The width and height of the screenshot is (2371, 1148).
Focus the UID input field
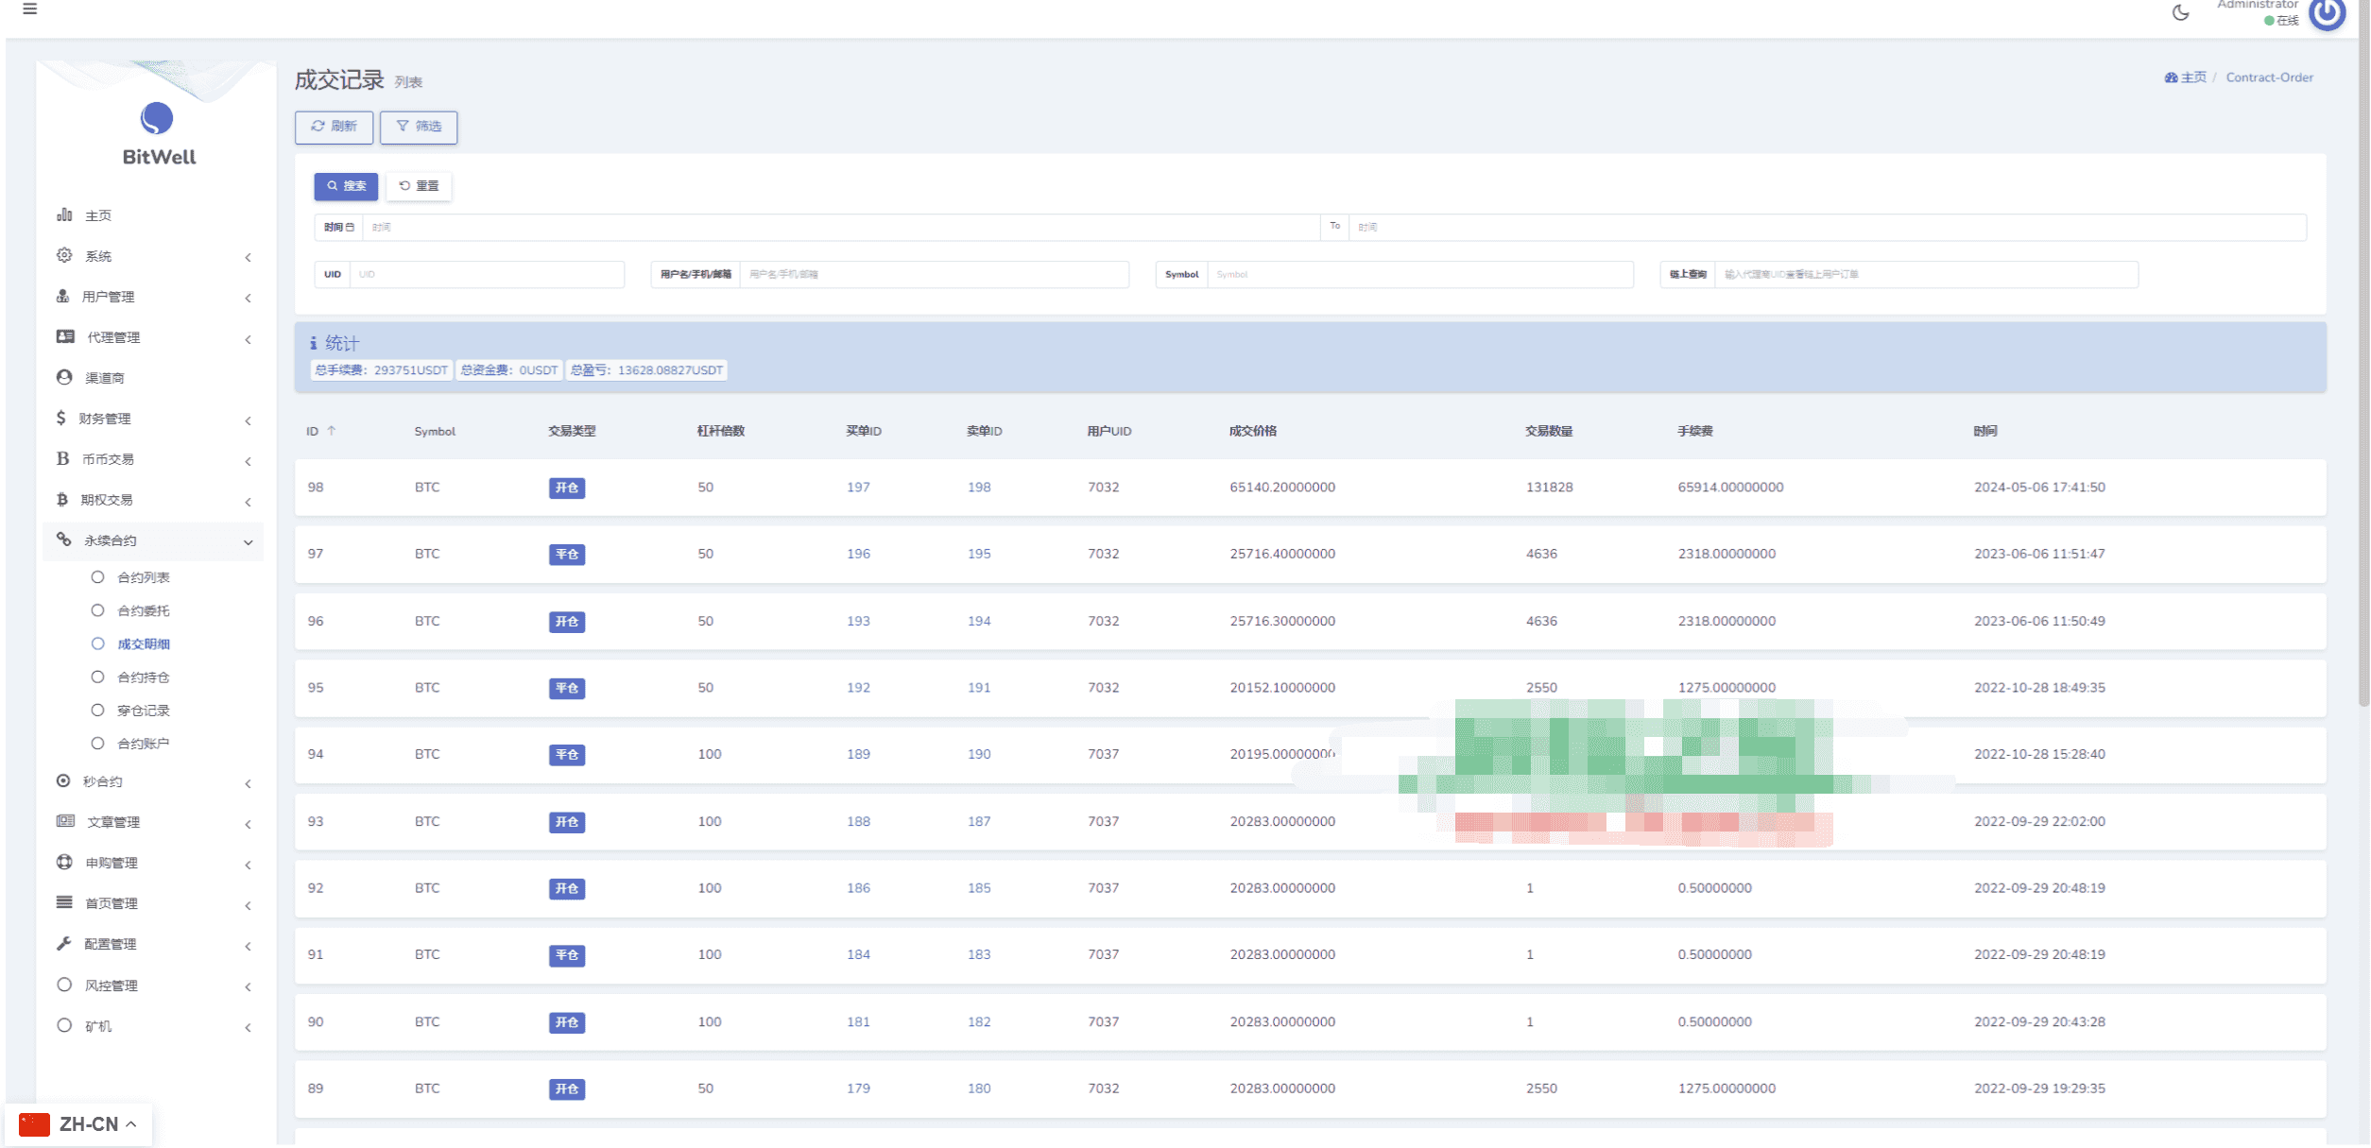pos(487,274)
